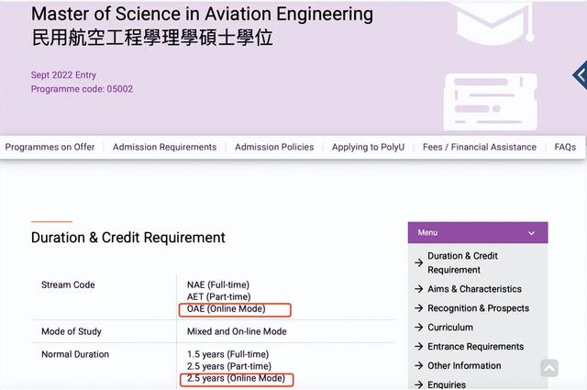This screenshot has width=587, height=390.
Task: Click the Master of Science in Aviation Engineering title
Action: pyautogui.click(x=202, y=15)
